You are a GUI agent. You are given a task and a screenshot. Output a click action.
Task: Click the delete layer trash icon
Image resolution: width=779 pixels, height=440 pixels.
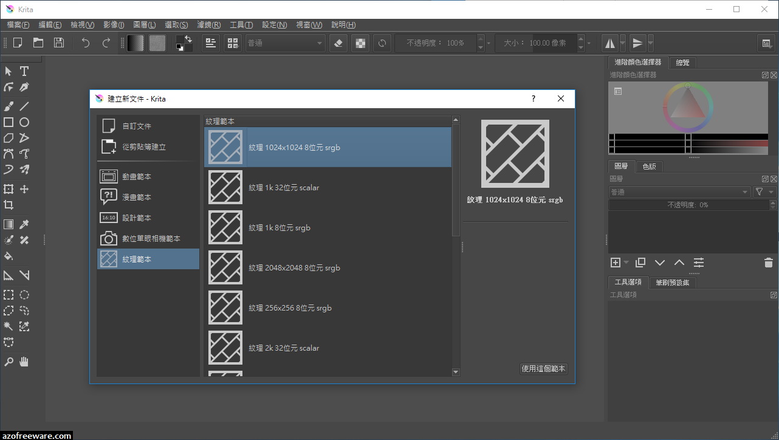(768, 262)
